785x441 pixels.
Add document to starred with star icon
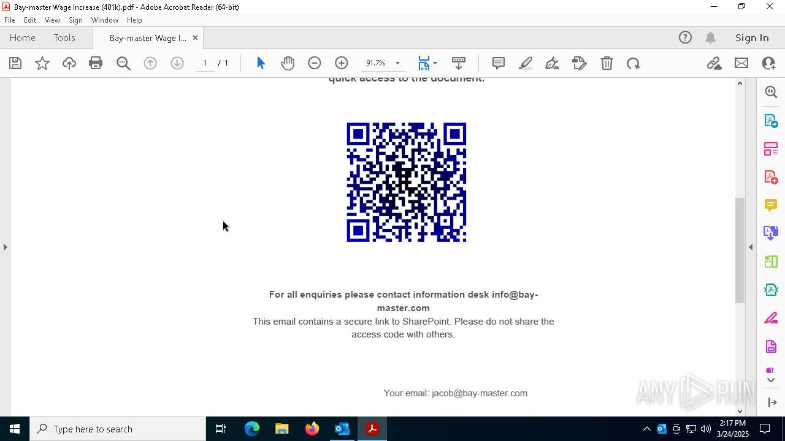coord(42,63)
